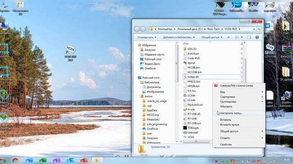The height and width of the screenshot is (164, 293).
Task: Select UDS_EV folder in file list
Action: [192, 49]
